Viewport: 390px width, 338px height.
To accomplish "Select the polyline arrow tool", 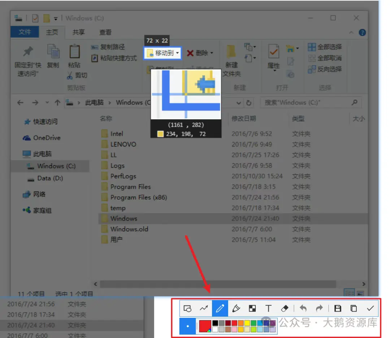I will point(204,308).
